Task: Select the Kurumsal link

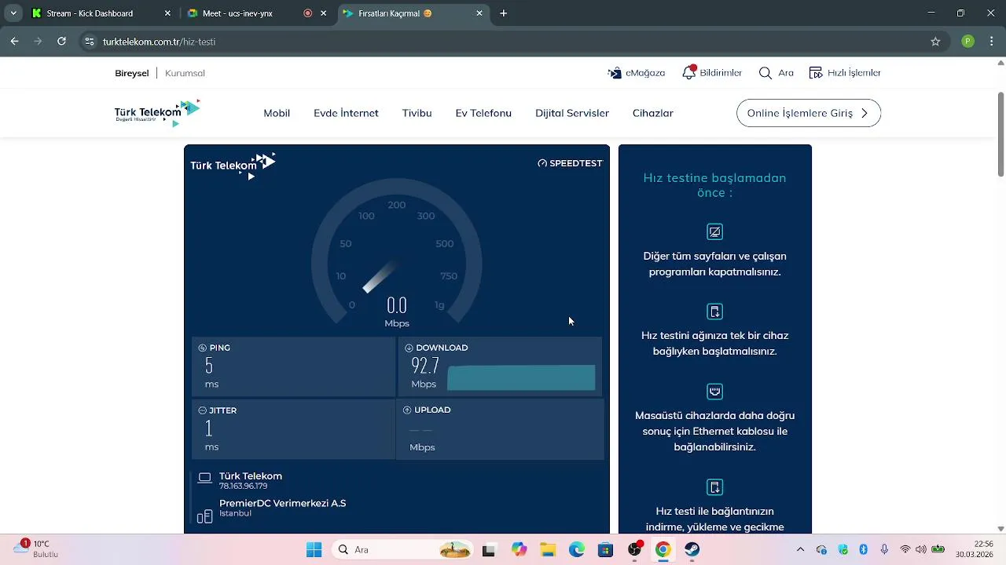Action: [x=185, y=73]
